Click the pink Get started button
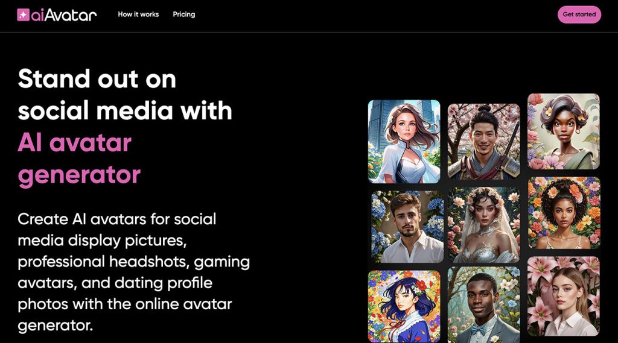The height and width of the screenshot is (343, 618). tap(579, 14)
